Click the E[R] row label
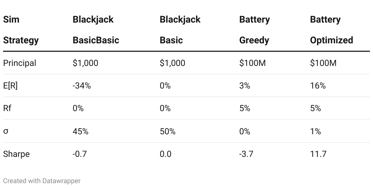This screenshot has height=188, width=373. pyautogui.click(x=10, y=86)
